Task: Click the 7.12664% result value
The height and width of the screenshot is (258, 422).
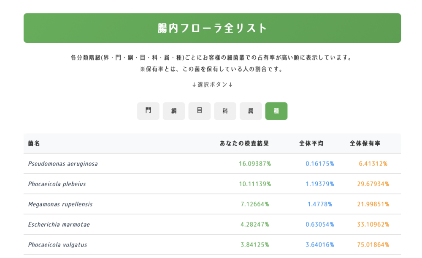Action: coord(255,204)
